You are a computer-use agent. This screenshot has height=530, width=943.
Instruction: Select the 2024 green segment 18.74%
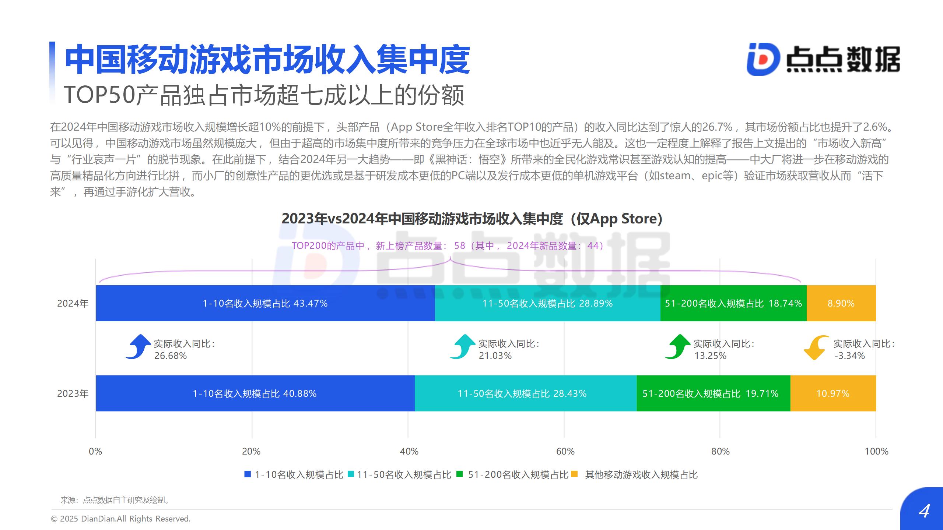pyautogui.click(x=733, y=303)
